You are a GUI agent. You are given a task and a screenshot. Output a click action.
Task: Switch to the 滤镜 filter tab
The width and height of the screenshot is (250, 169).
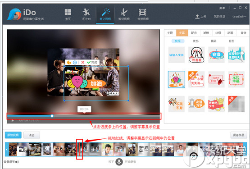(206, 33)
